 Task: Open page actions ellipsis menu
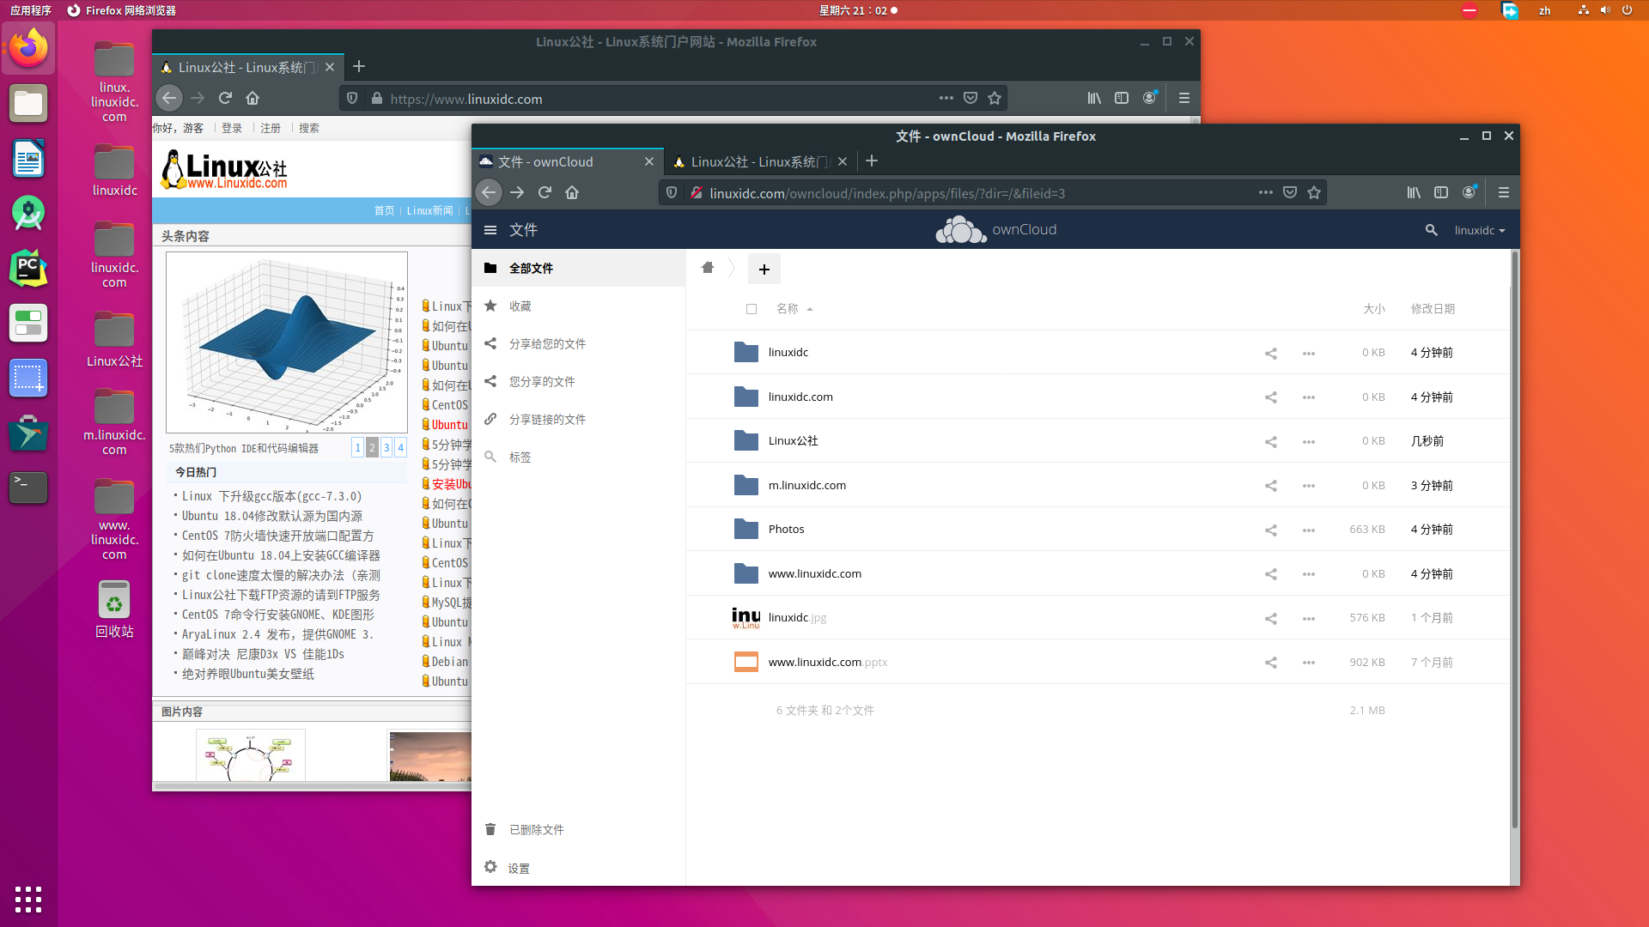tap(1265, 192)
